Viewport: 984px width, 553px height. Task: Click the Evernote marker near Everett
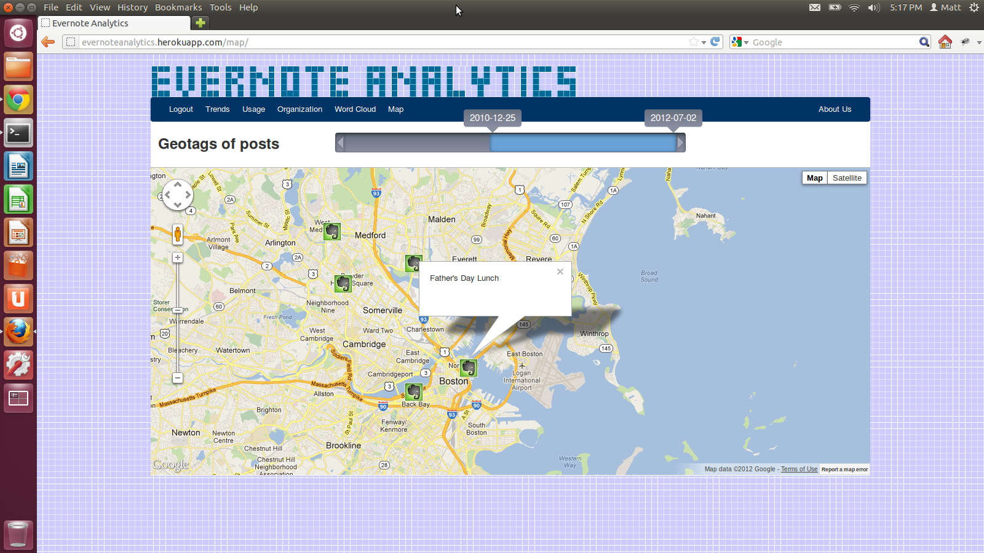tap(413, 264)
